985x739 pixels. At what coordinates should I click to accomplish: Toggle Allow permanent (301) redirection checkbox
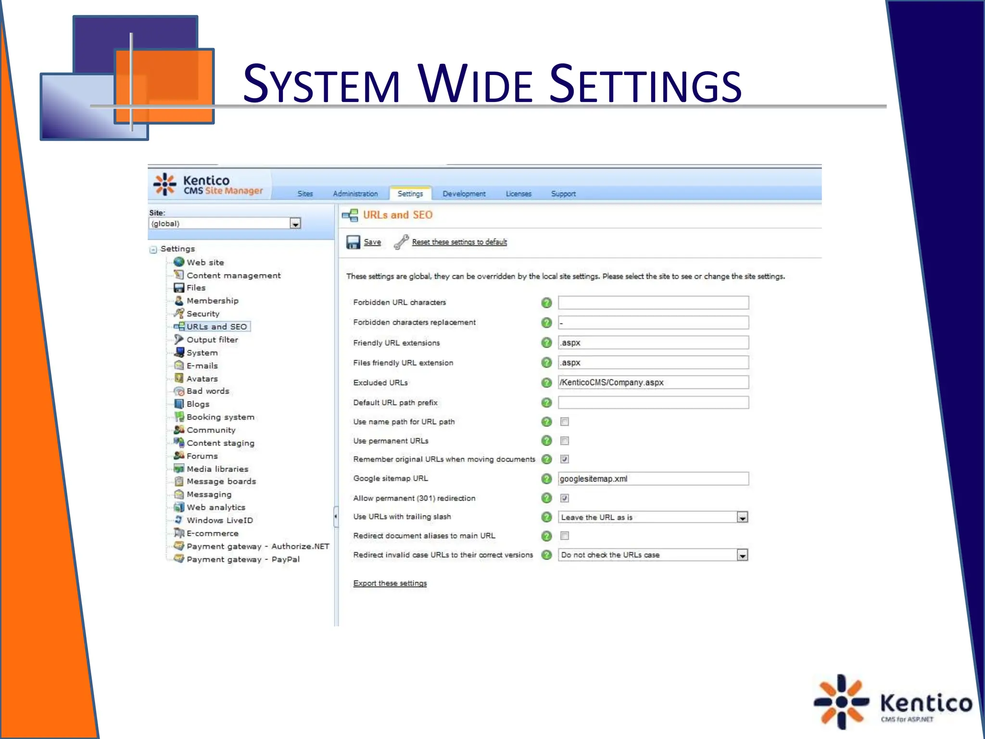[x=565, y=498]
